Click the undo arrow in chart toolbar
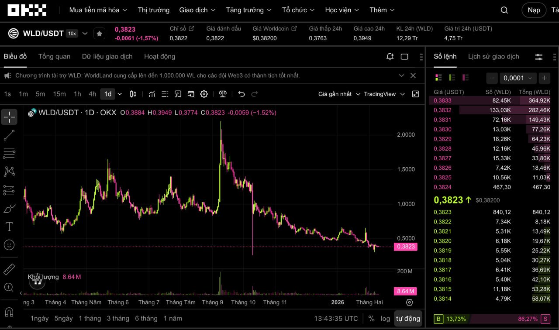This screenshot has height=330, width=559. (242, 94)
